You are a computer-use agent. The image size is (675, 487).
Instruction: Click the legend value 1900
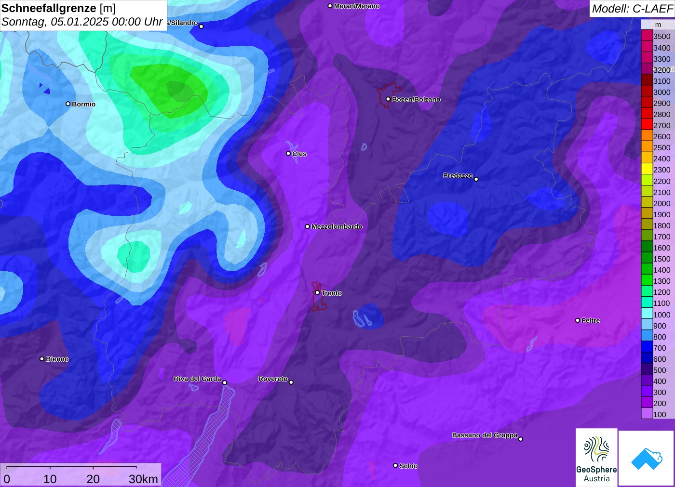click(662, 214)
